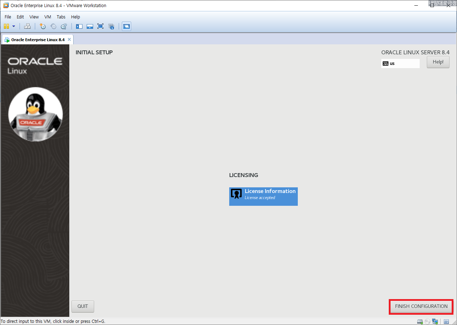Click the ORACLE LINUX SERVER 8.4 text
This screenshot has width=457, height=325.
pyautogui.click(x=415, y=53)
